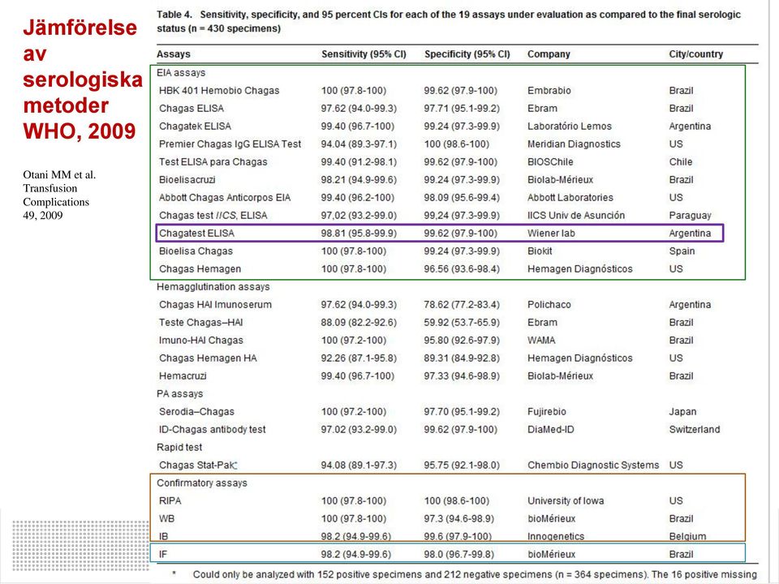This screenshot has width=779, height=584.
Task: Select the assay name "Bioelisa Chagas"
Action: (x=196, y=251)
